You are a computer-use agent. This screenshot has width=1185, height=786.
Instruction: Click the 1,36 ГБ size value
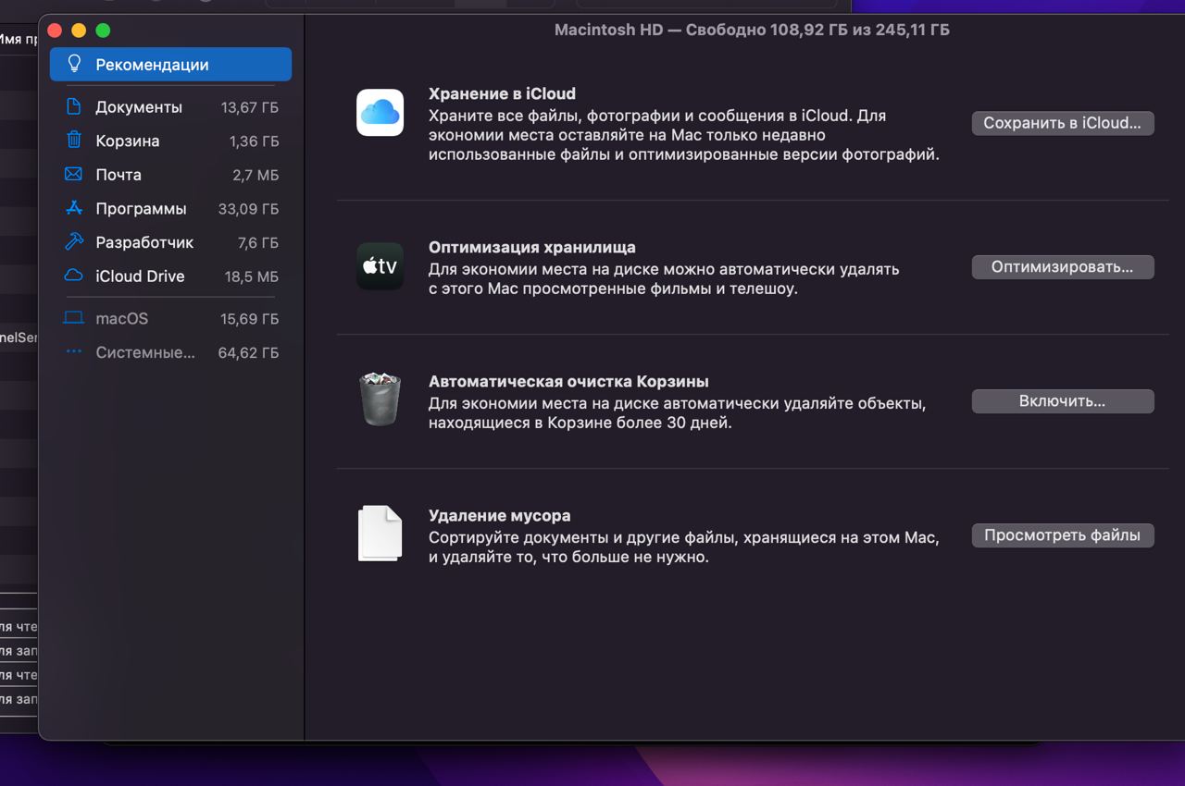tap(254, 141)
